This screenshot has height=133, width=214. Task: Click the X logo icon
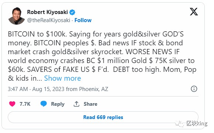tap(194, 11)
